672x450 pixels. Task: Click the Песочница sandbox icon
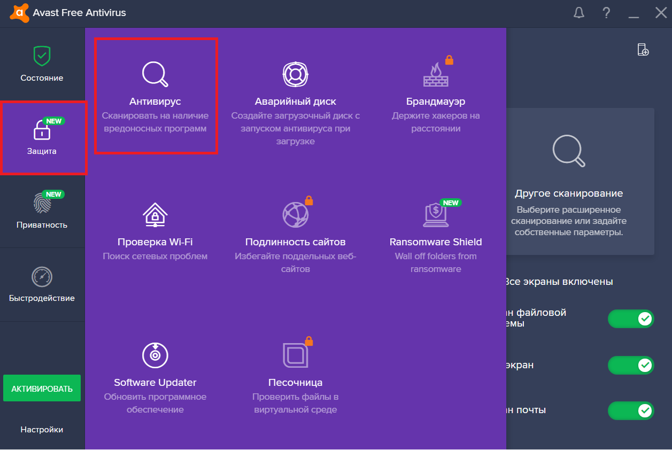tap(296, 355)
